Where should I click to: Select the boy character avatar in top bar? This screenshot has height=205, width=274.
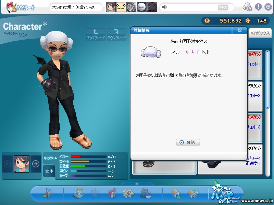coord(111,7)
